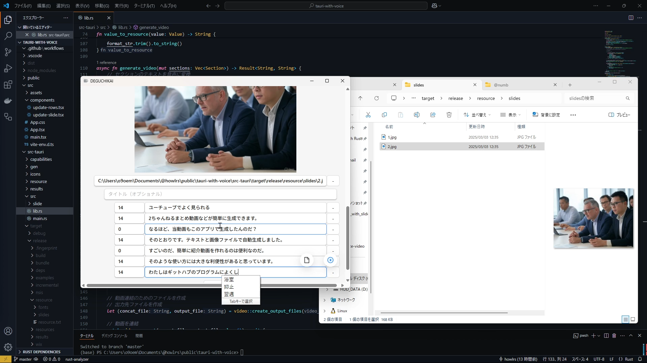Open the 表示 view options dropdown
Viewport: 647px width, 363px height.
(510, 115)
